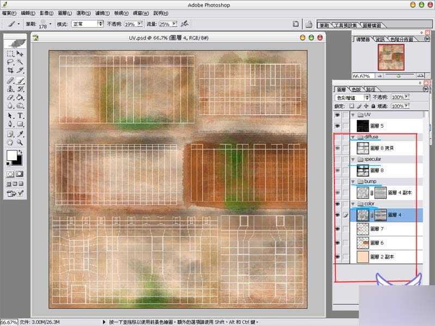
Task: Open the 檔案 (File) menu
Action: click(x=9, y=13)
